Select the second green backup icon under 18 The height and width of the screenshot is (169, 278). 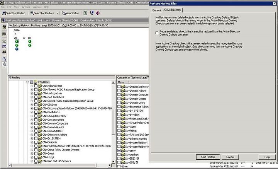(30, 45)
